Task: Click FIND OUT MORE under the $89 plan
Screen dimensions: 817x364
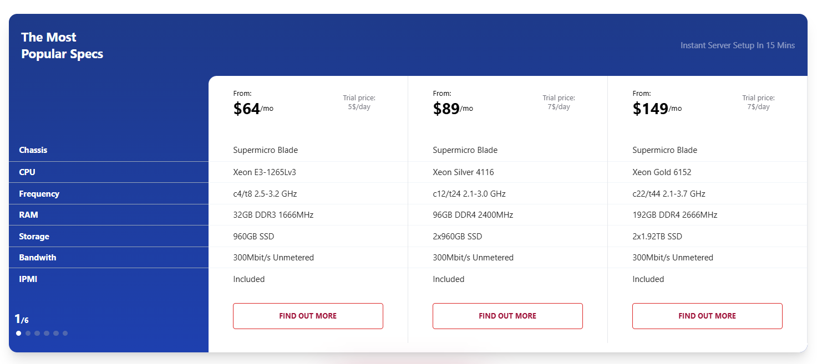Action: [x=508, y=316]
